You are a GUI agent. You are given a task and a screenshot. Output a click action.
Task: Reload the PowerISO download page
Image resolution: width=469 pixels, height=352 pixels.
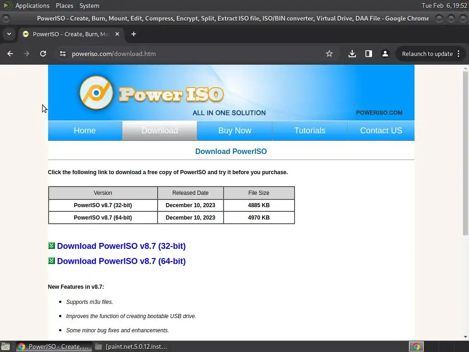[x=43, y=54]
